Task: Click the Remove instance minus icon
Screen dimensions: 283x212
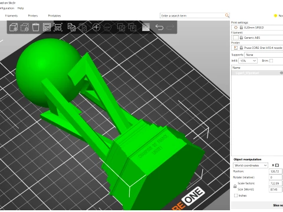Action: pyautogui.click(x=107, y=27)
